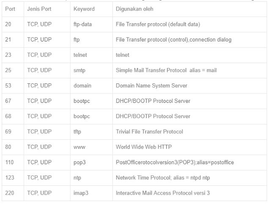Click the telnet keyword cell
This screenshot has height=204, width=270.
point(79,55)
